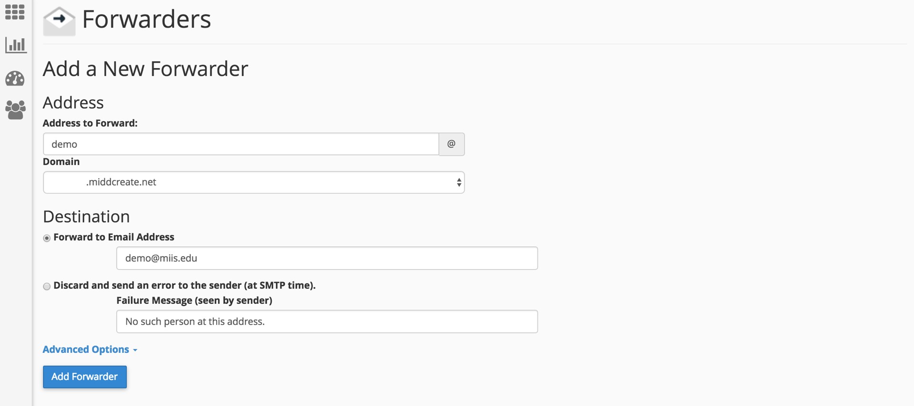Click the destination email address field
The image size is (914, 406).
pos(327,258)
